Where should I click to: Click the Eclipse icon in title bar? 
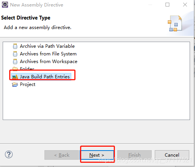(5, 5)
